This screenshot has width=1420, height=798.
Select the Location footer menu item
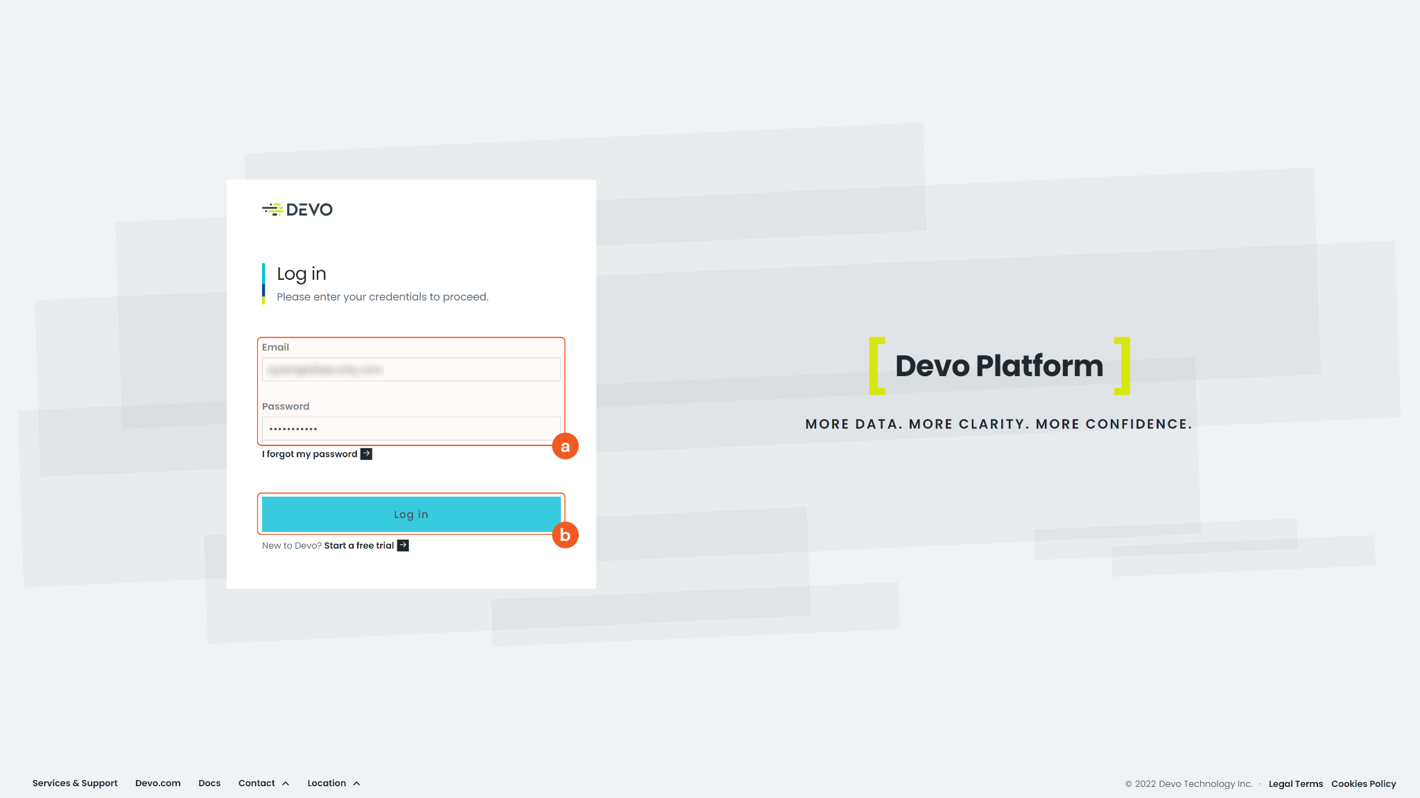pos(327,783)
